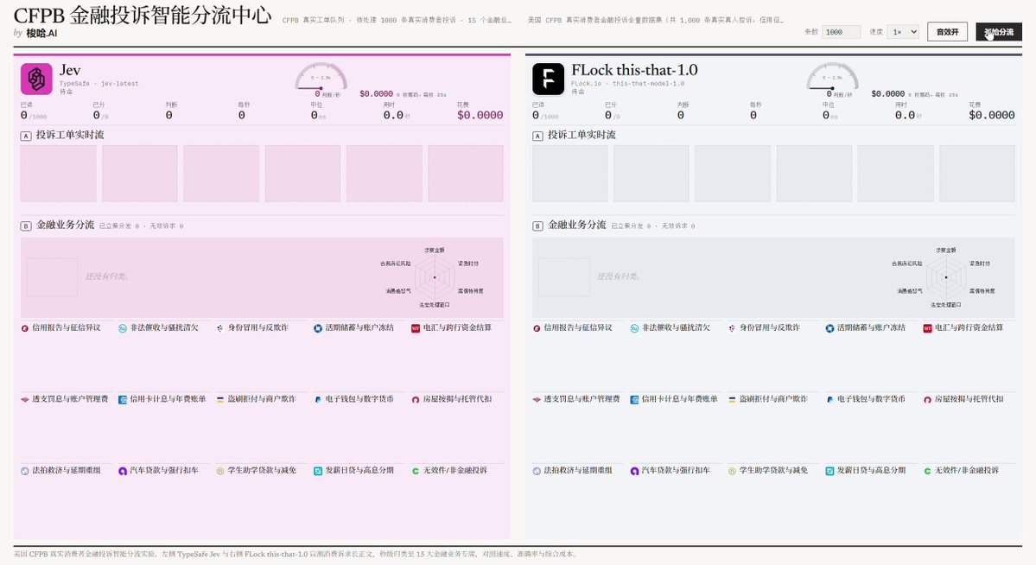Click the FLock panel radar chart
Image resolution: width=1036 pixels, height=565 pixels.
pyautogui.click(x=946, y=277)
